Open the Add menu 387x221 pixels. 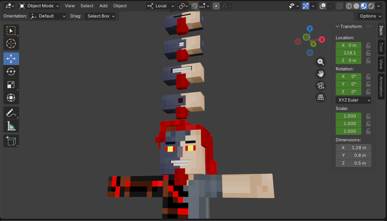point(103,6)
